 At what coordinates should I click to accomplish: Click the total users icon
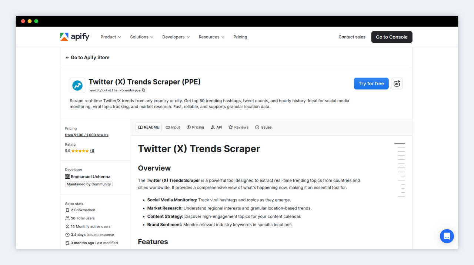coord(67,218)
